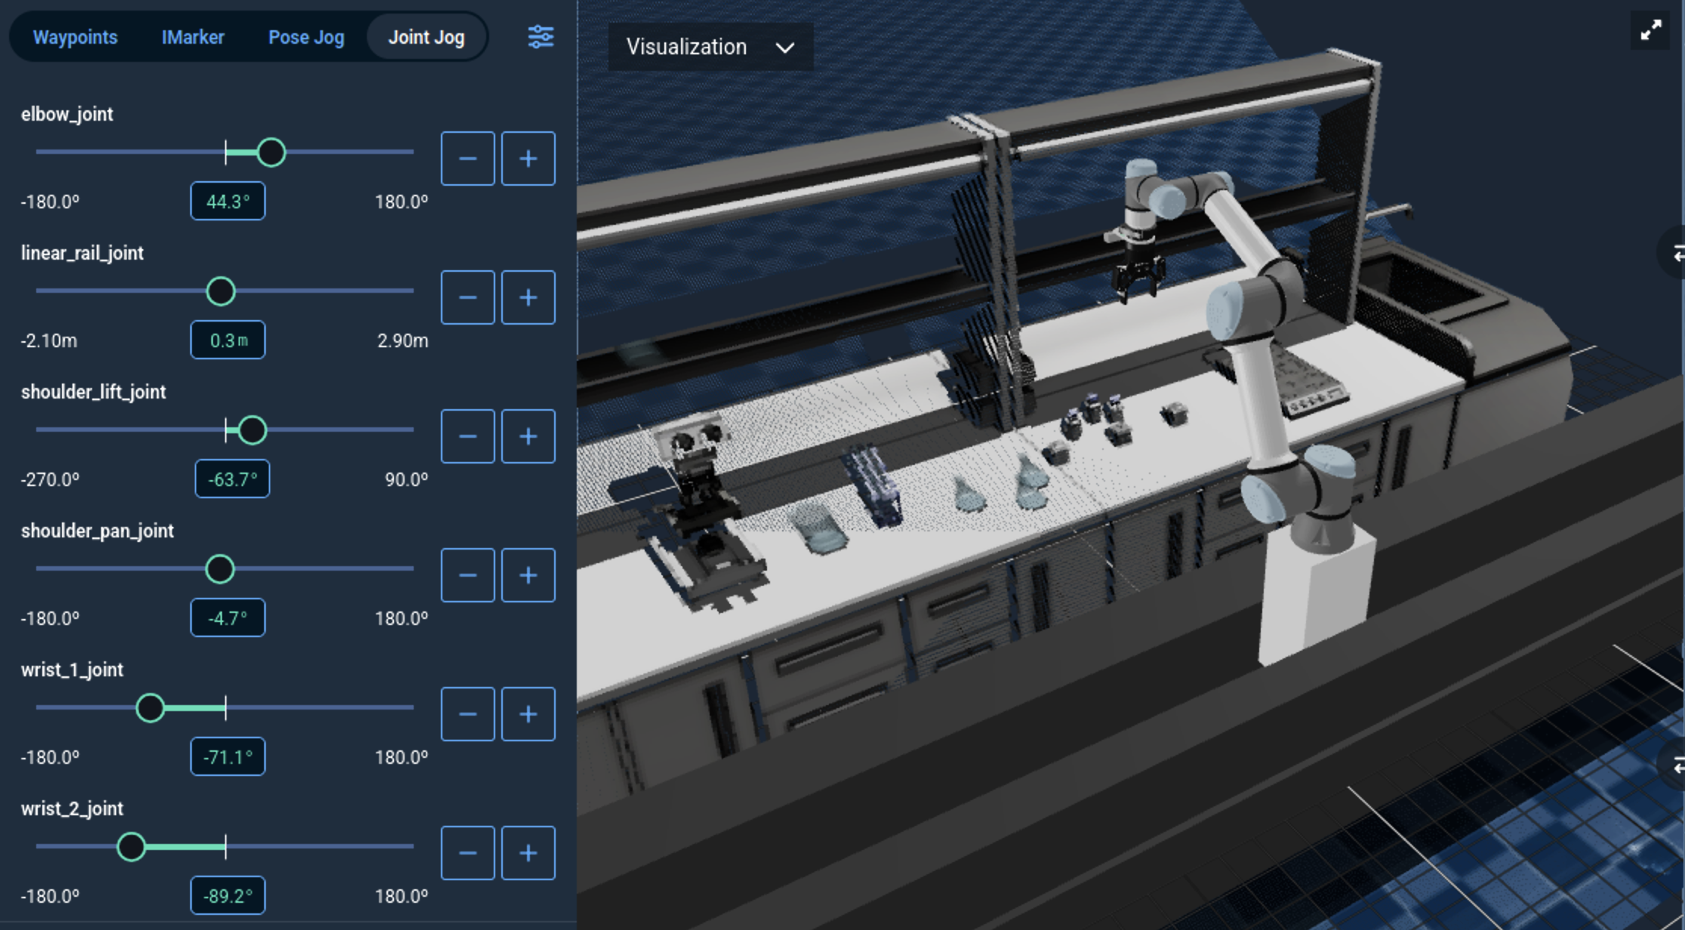Screen dimensions: 1685x930
Task: Switch to the Pose Jog tab
Action: point(307,37)
